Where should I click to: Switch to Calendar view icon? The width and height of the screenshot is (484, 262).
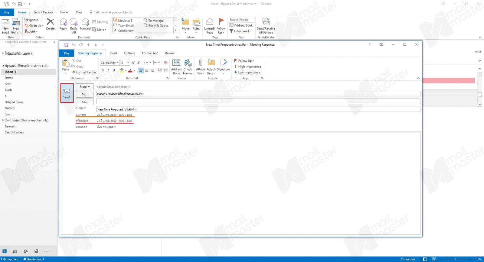tap(15, 251)
